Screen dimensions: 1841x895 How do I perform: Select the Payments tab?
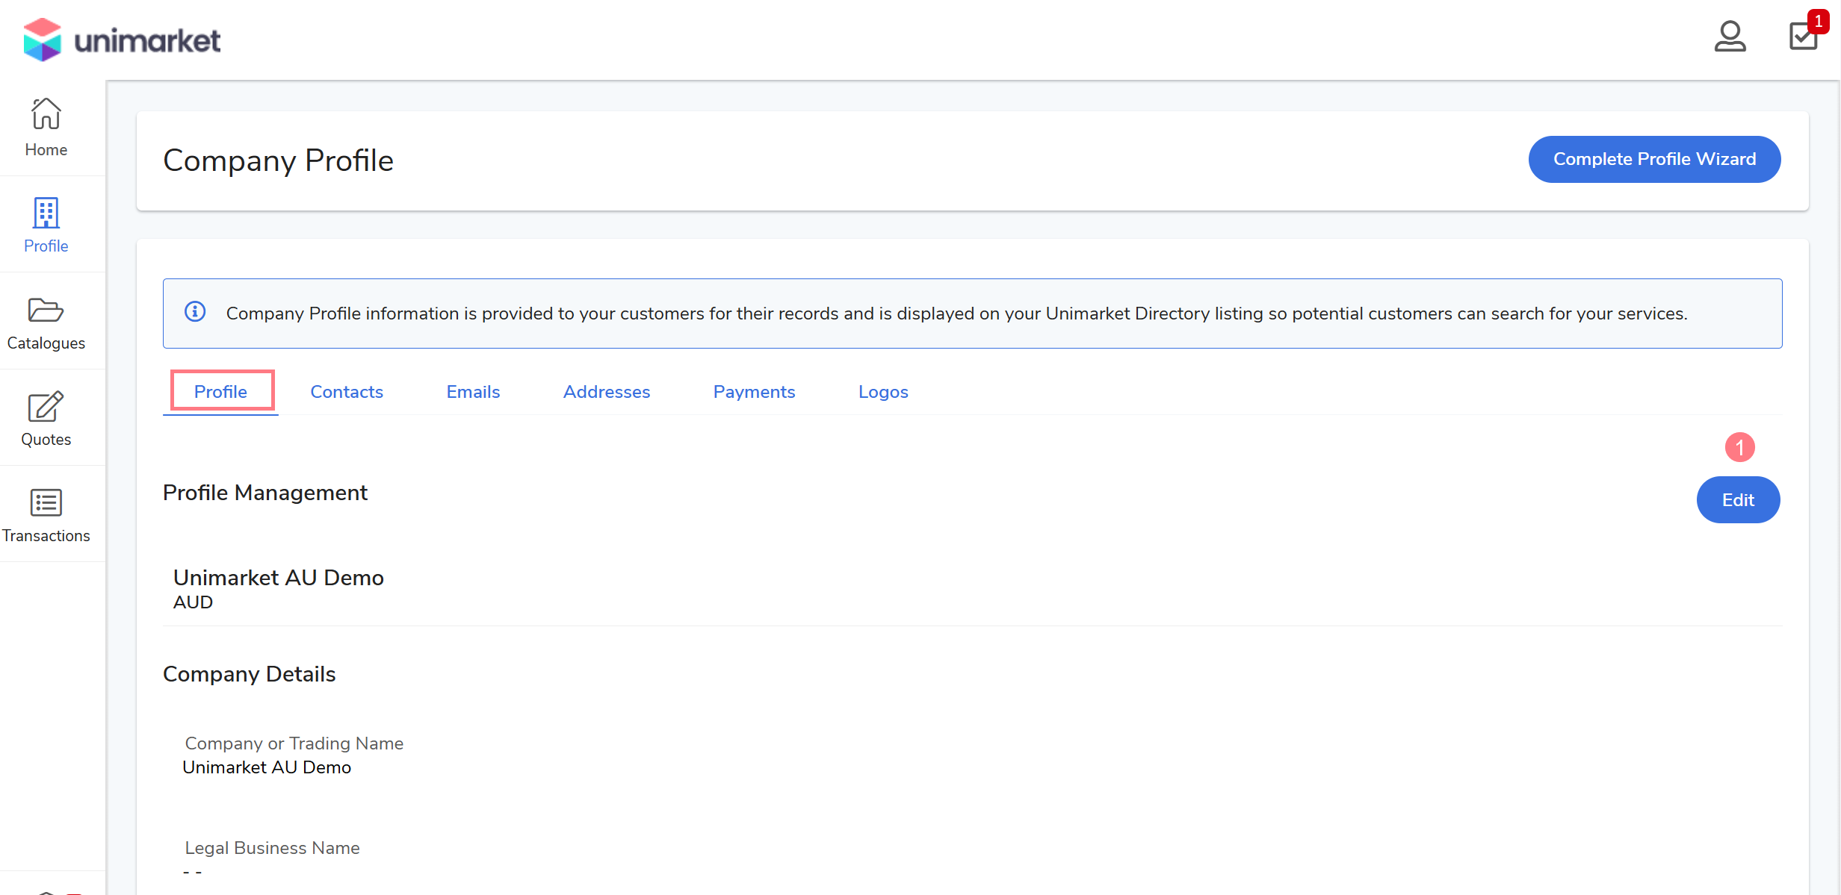tap(754, 392)
